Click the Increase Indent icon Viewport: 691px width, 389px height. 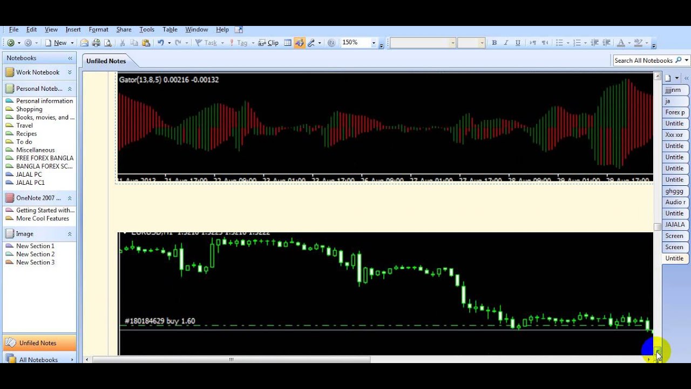(606, 43)
